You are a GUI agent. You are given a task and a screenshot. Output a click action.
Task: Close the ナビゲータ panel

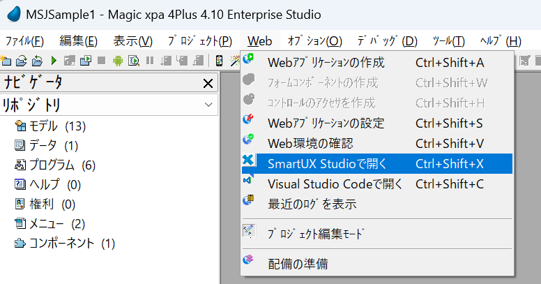(x=208, y=84)
